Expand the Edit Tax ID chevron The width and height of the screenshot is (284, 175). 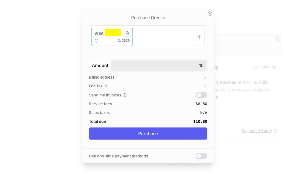[x=205, y=86]
